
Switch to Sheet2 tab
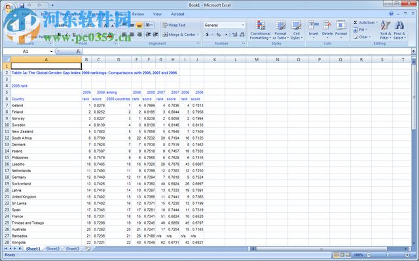(x=53, y=249)
